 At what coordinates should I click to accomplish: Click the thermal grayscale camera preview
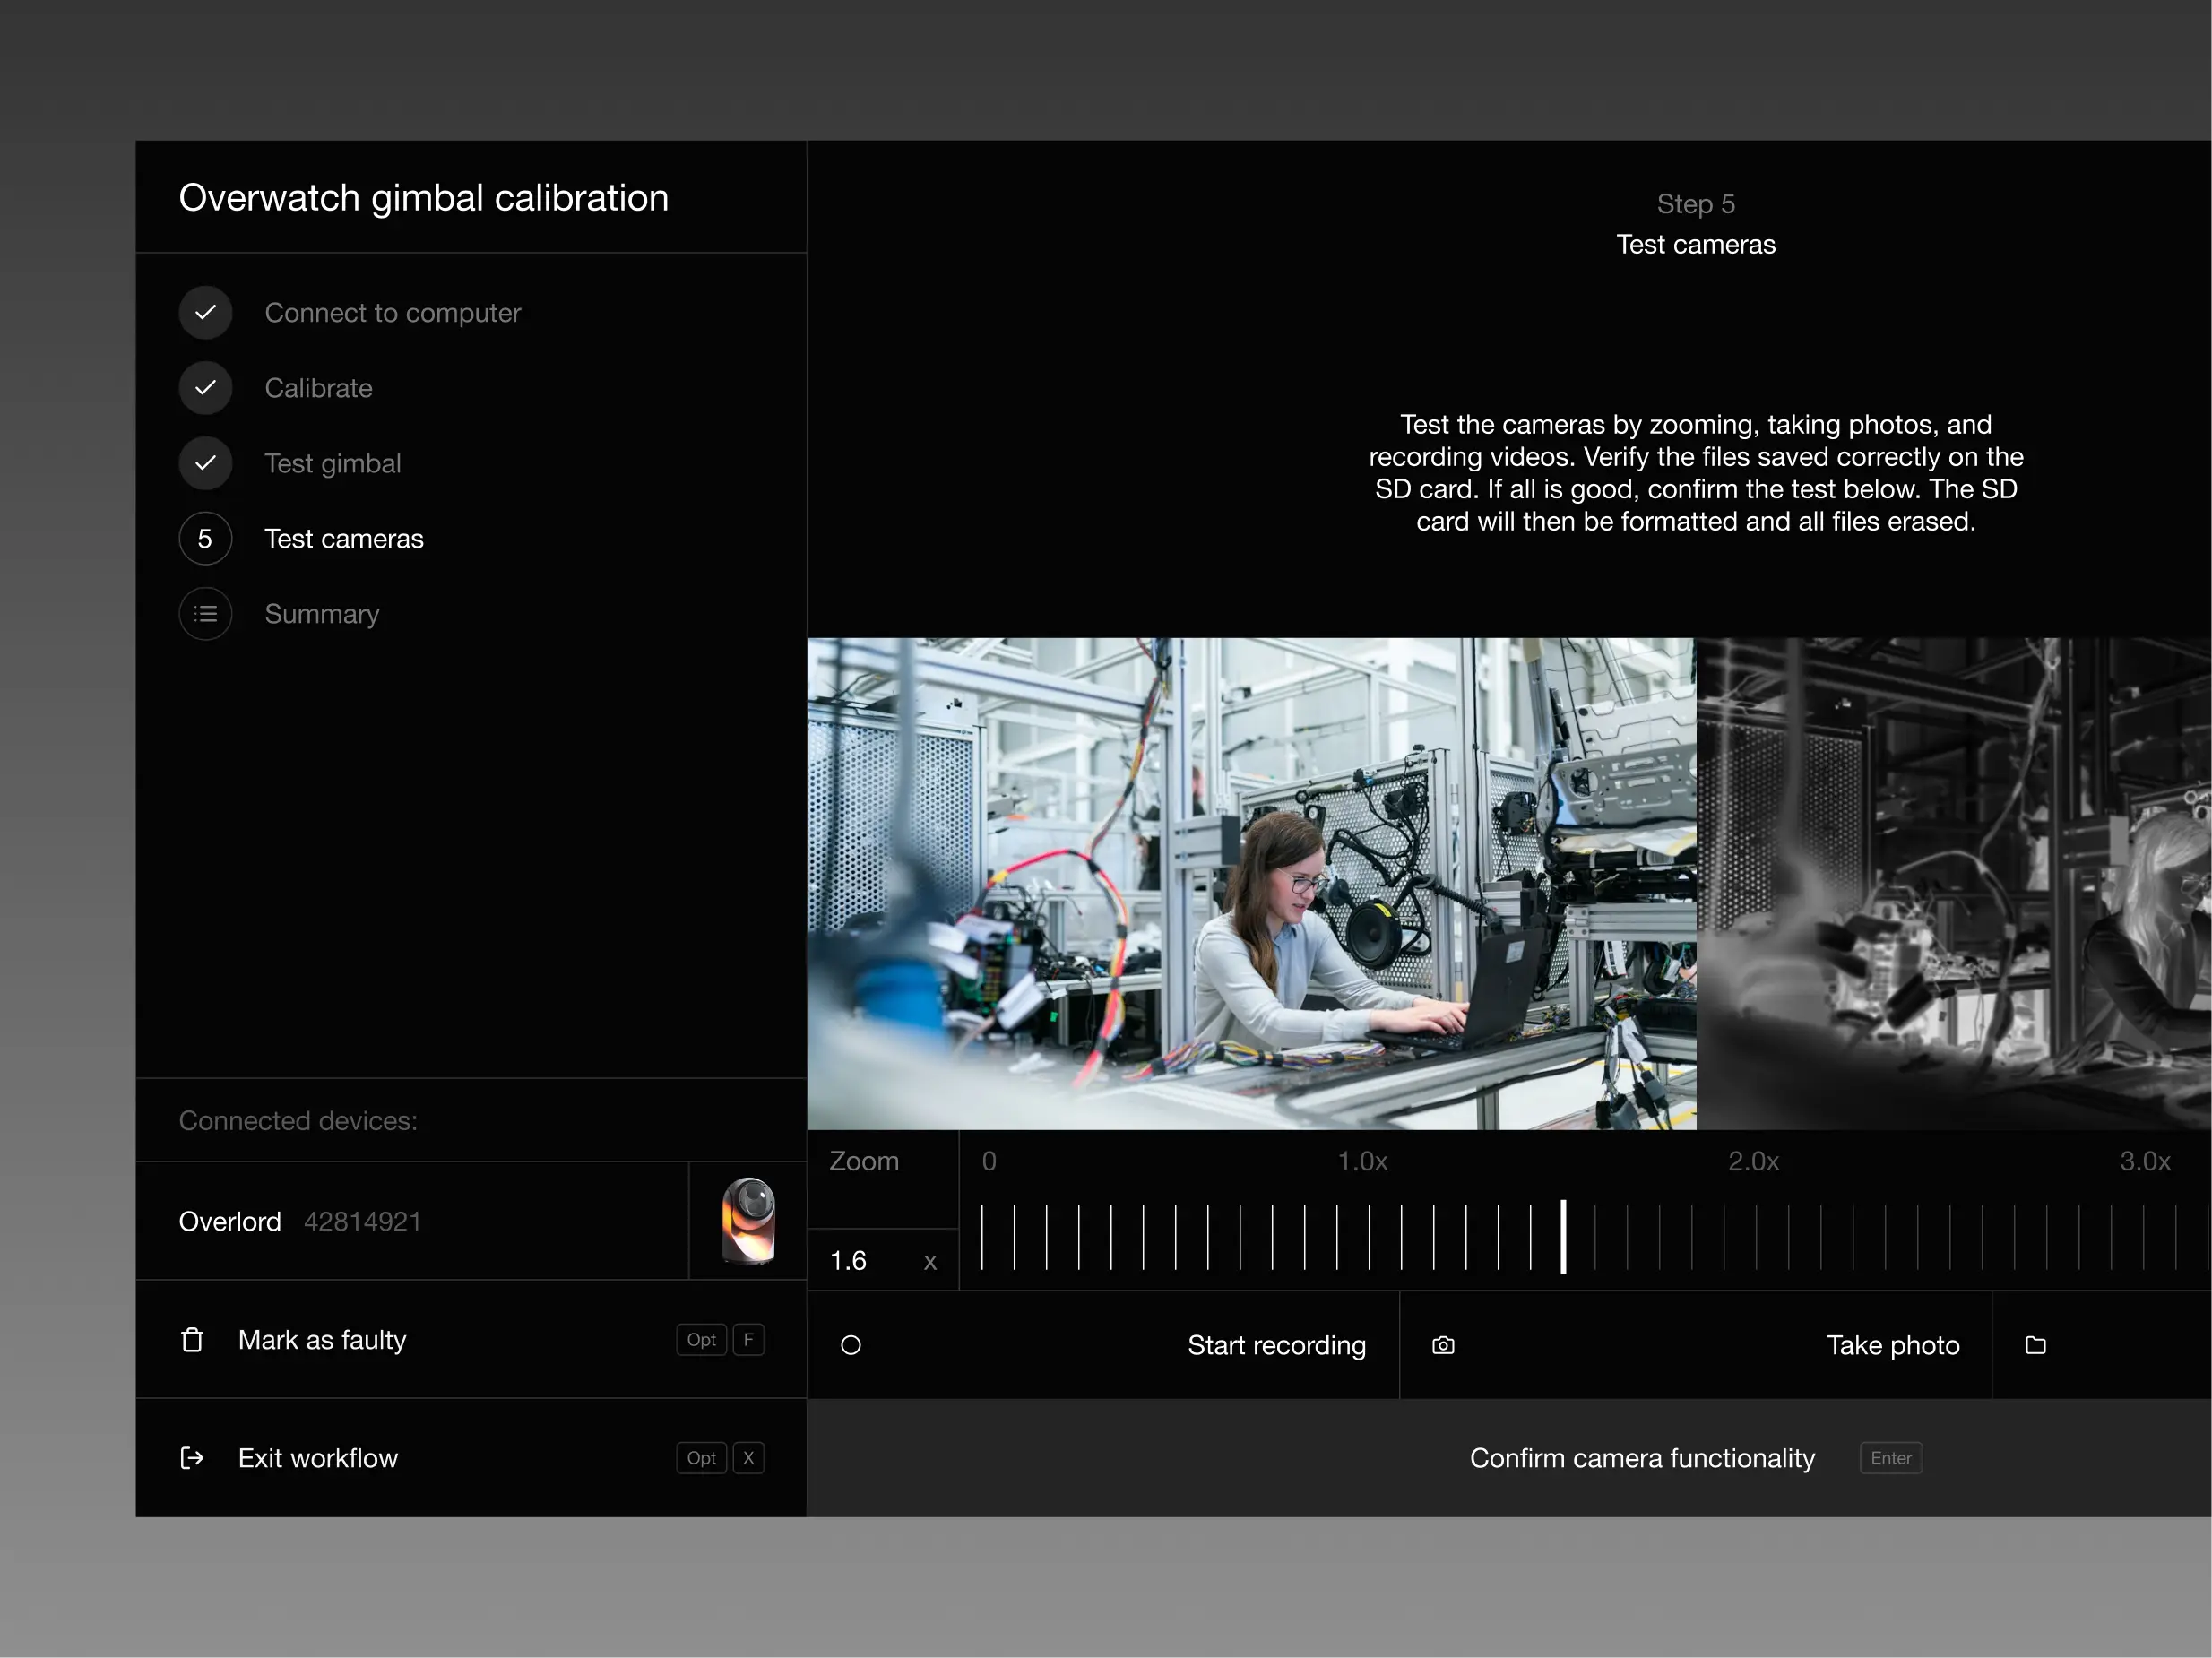tap(1954, 884)
